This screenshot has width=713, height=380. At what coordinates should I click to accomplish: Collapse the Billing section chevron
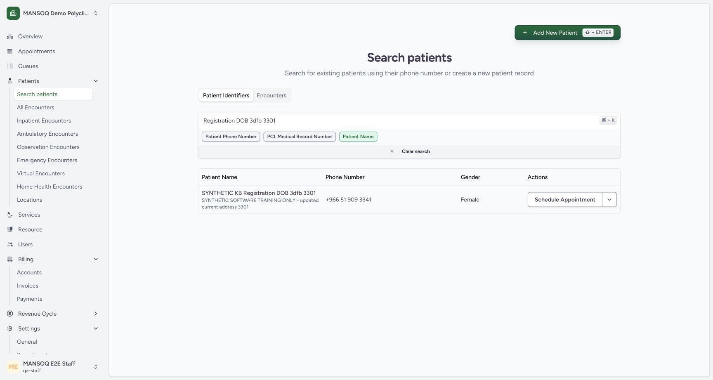(96, 259)
